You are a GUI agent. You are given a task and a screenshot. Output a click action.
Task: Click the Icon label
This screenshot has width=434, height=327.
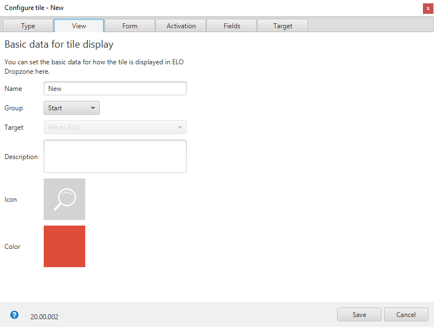tap(11, 200)
